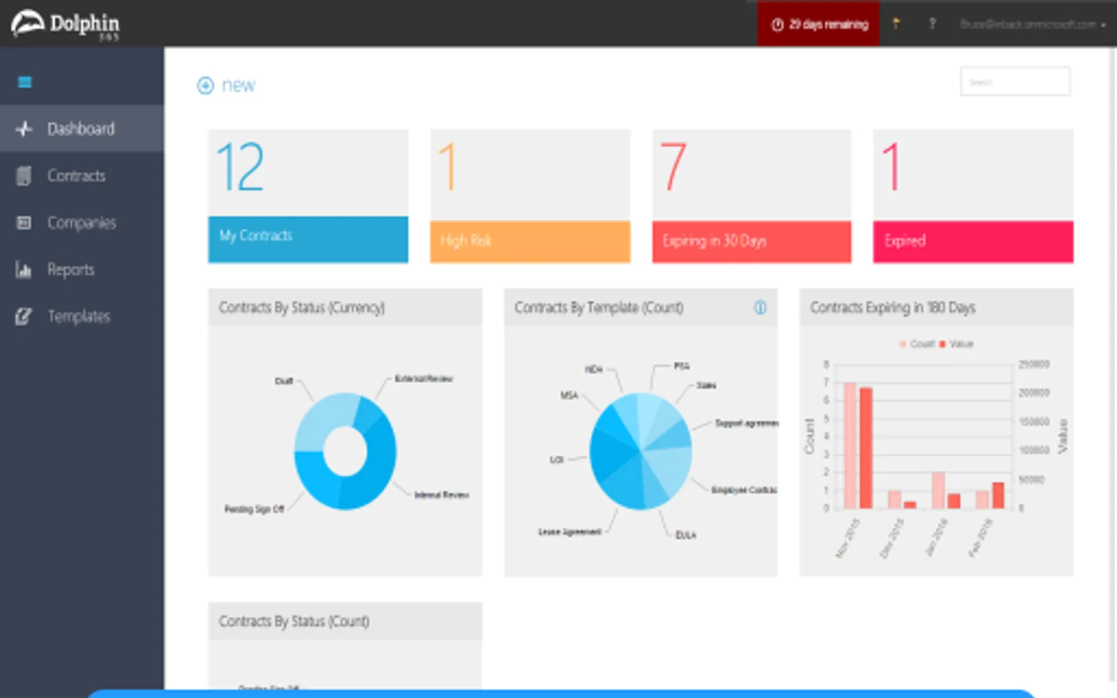Click the 29 days remaining button

tap(819, 24)
